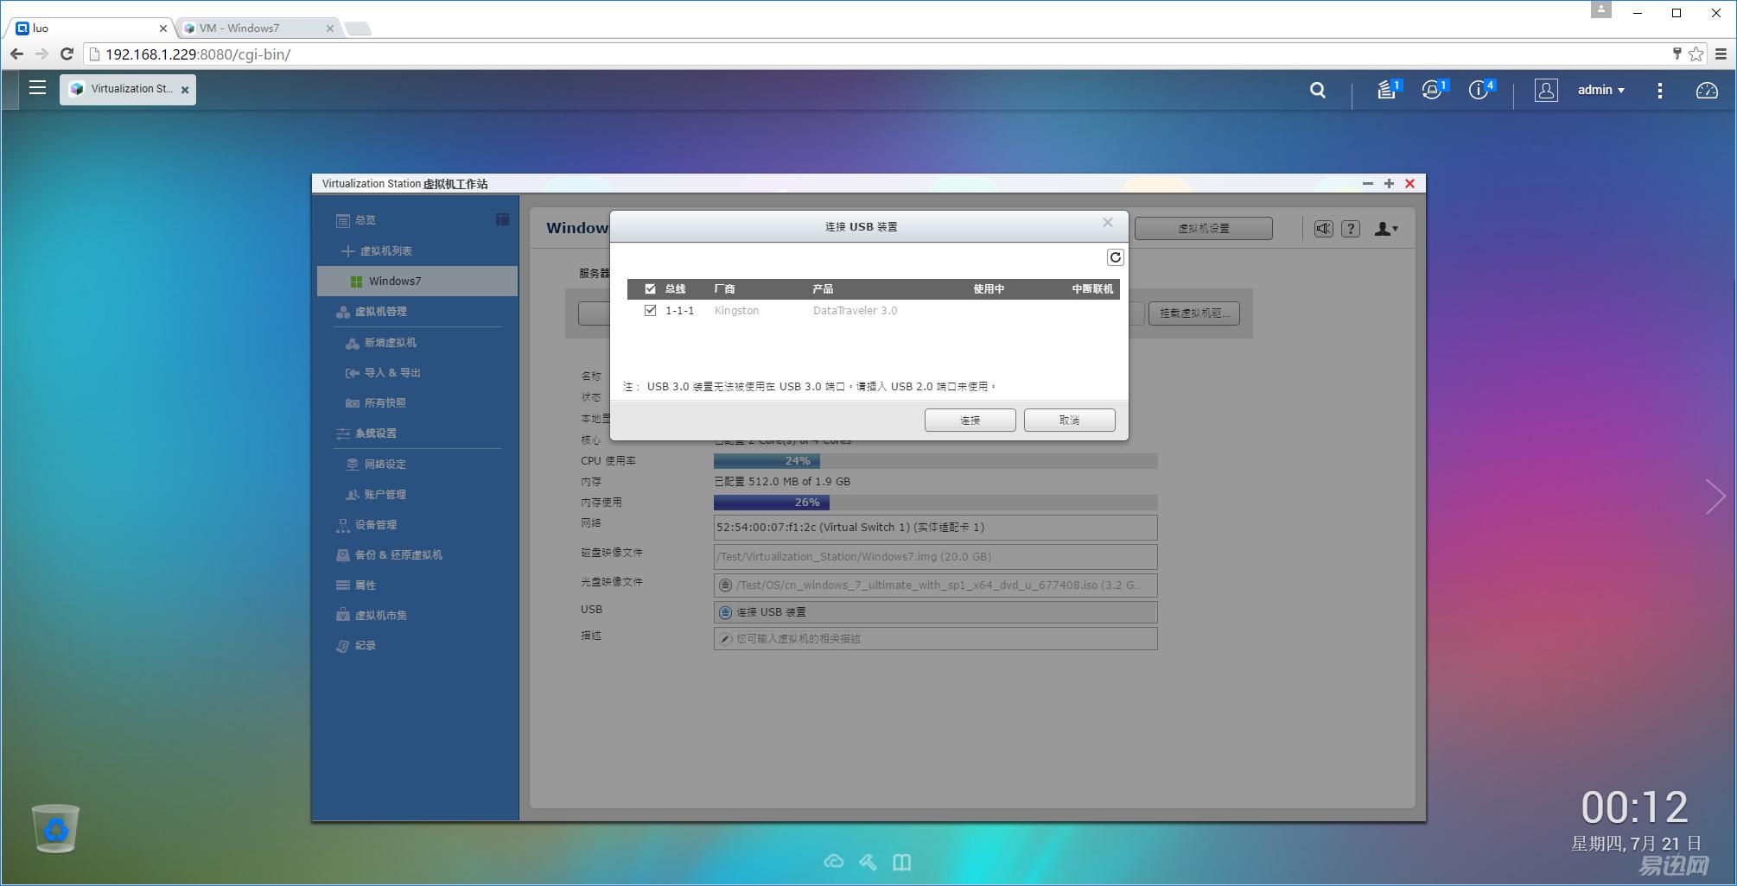Image resolution: width=1737 pixels, height=886 pixels.
Task: Open the Chrome menu icon
Action: click(x=1721, y=54)
